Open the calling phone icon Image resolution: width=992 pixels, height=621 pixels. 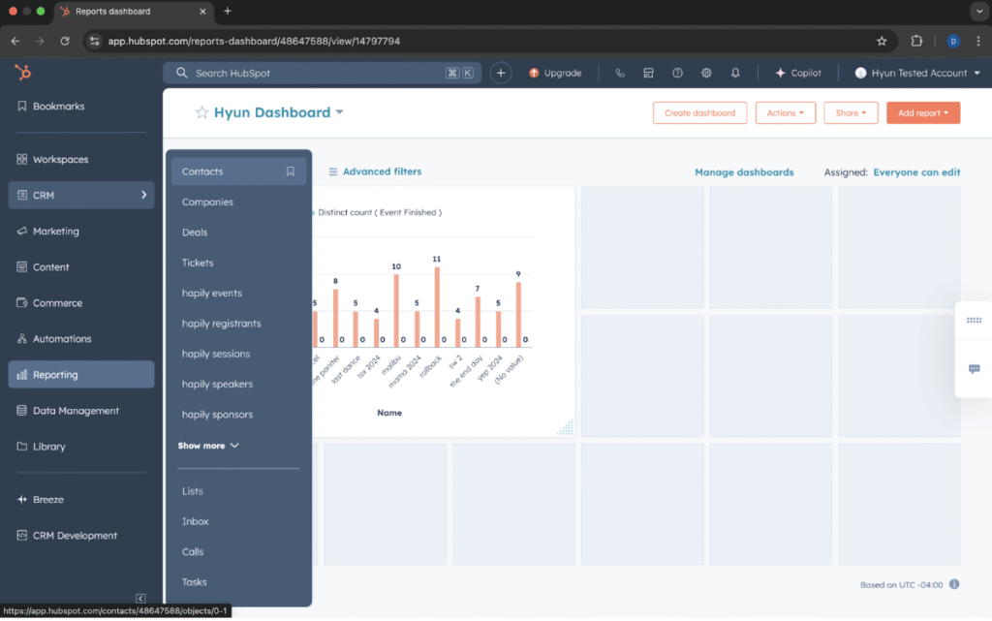(x=620, y=73)
